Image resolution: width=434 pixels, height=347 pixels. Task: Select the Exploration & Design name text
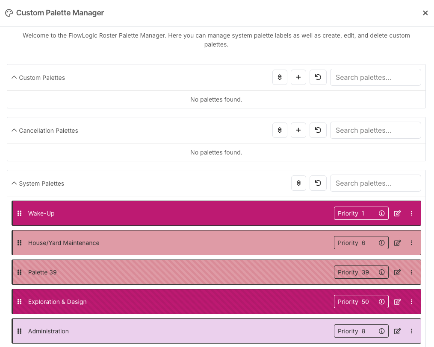pos(57,302)
